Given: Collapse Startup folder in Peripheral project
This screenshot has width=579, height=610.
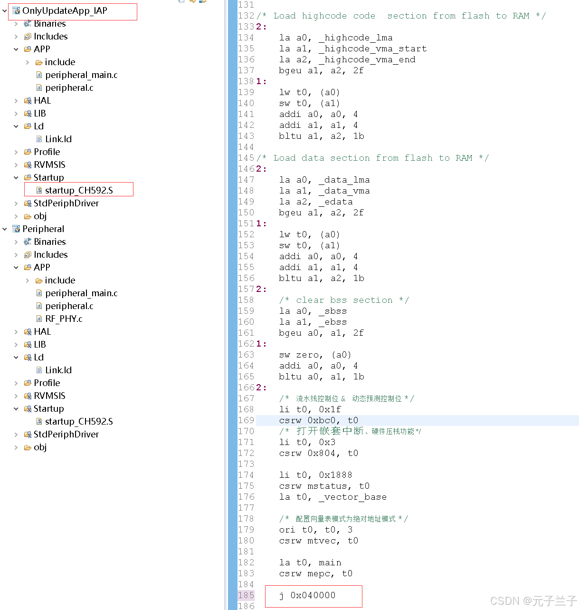Looking at the screenshot, I should [16, 408].
